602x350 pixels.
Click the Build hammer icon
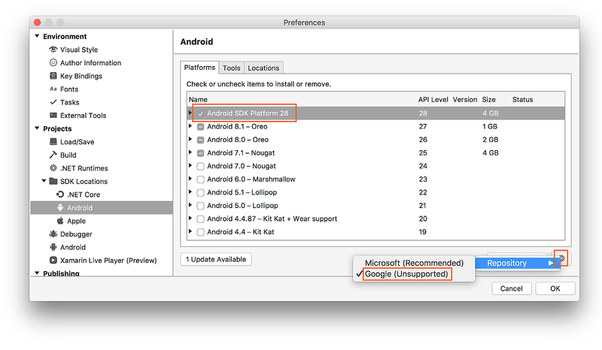[53, 155]
